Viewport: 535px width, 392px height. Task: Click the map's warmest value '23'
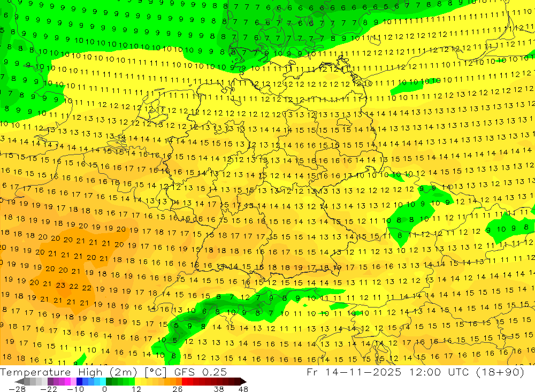click(61, 285)
